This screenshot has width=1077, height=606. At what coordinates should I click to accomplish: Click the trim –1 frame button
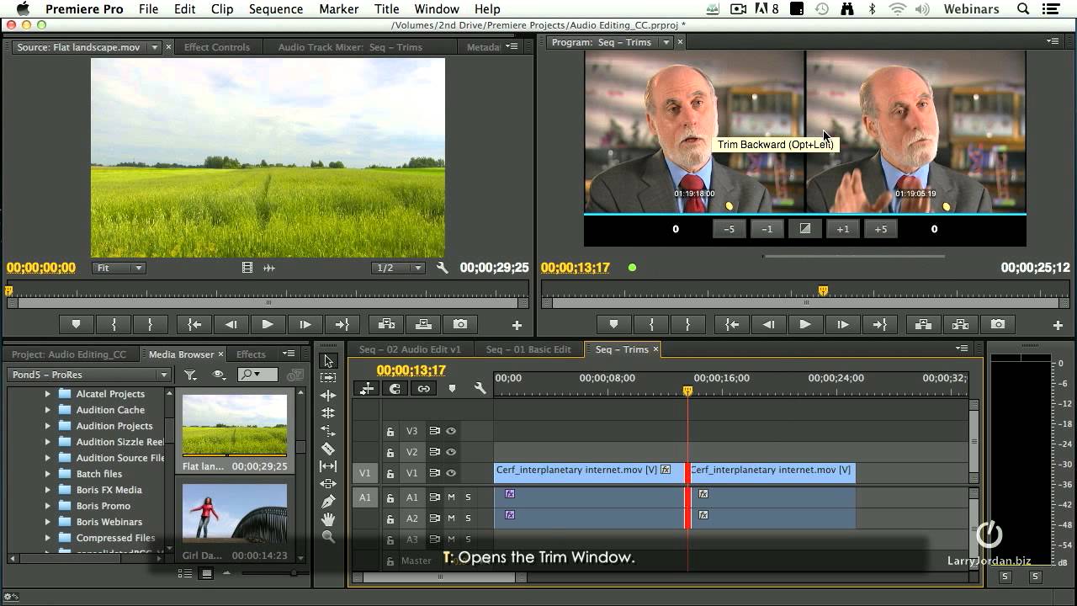coord(767,229)
